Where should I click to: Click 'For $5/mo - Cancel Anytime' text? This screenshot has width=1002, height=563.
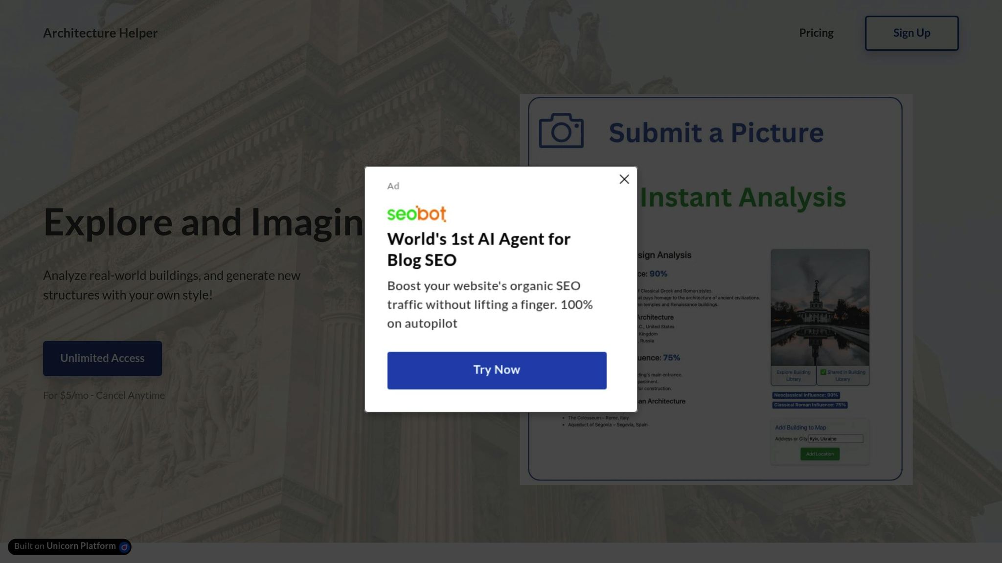[x=104, y=395]
